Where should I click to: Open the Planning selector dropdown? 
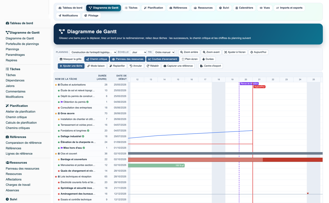pos(93,52)
